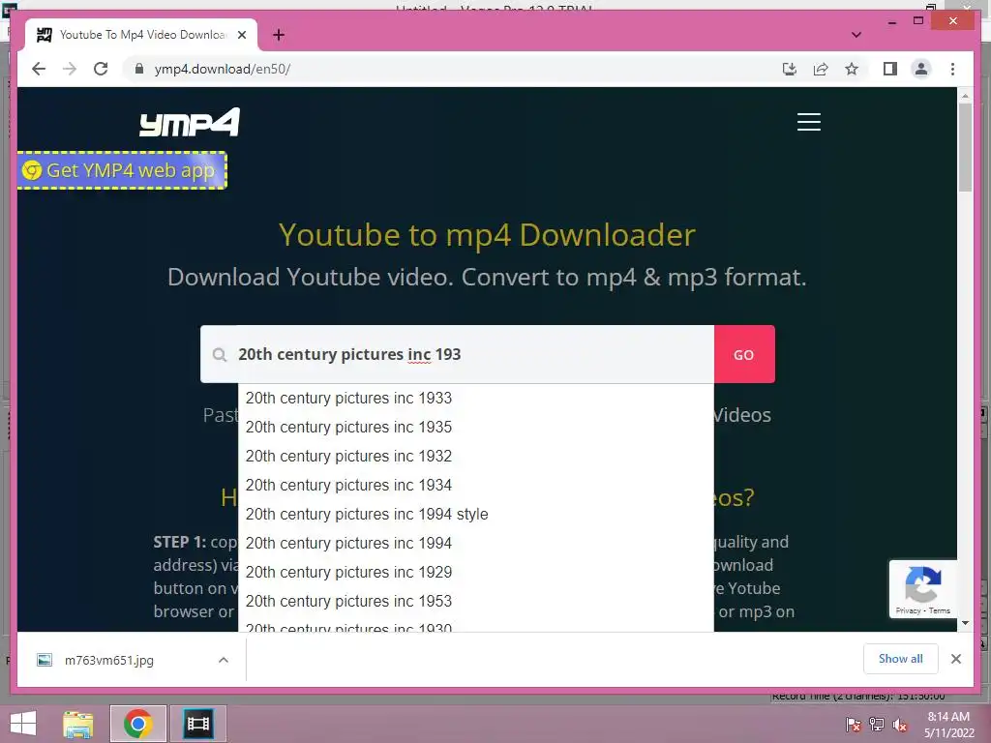Choose suggestion '20th century pictures inc 1929'
The width and height of the screenshot is (991, 743).
(476, 573)
